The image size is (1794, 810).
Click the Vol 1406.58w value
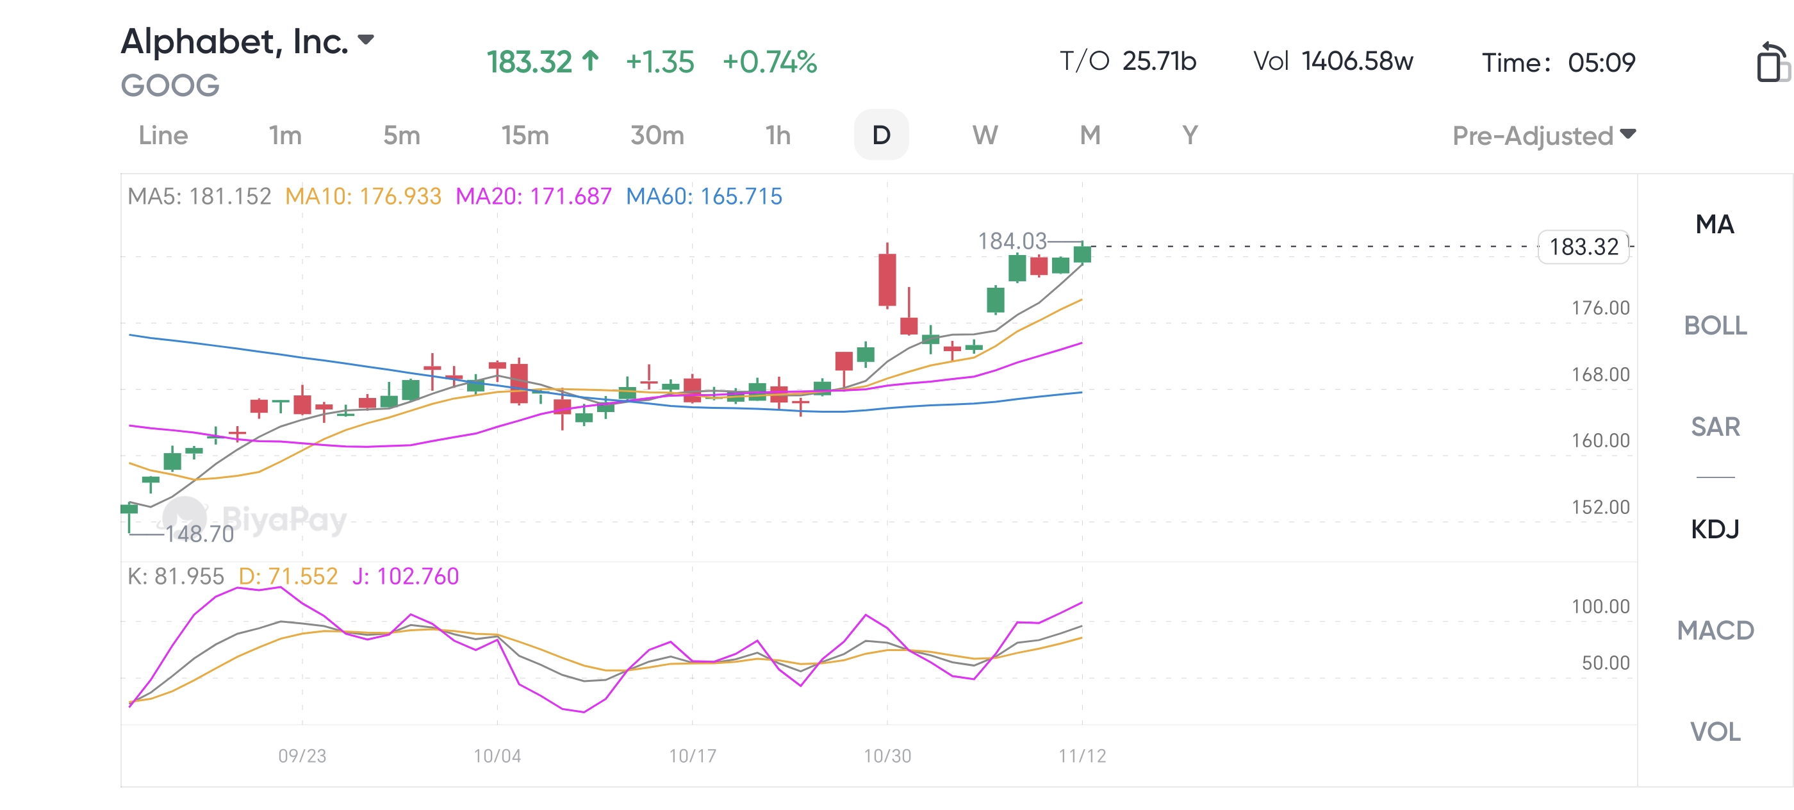[x=1333, y=62]
